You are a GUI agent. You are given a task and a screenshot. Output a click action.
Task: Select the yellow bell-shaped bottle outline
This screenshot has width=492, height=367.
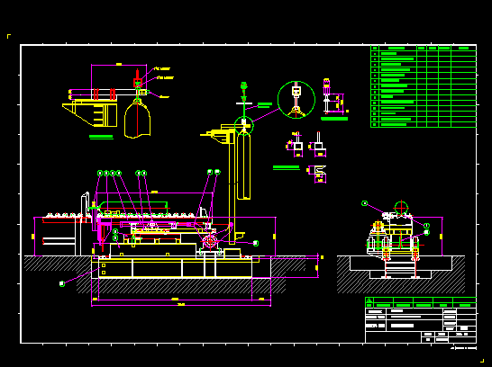point(137,119)
